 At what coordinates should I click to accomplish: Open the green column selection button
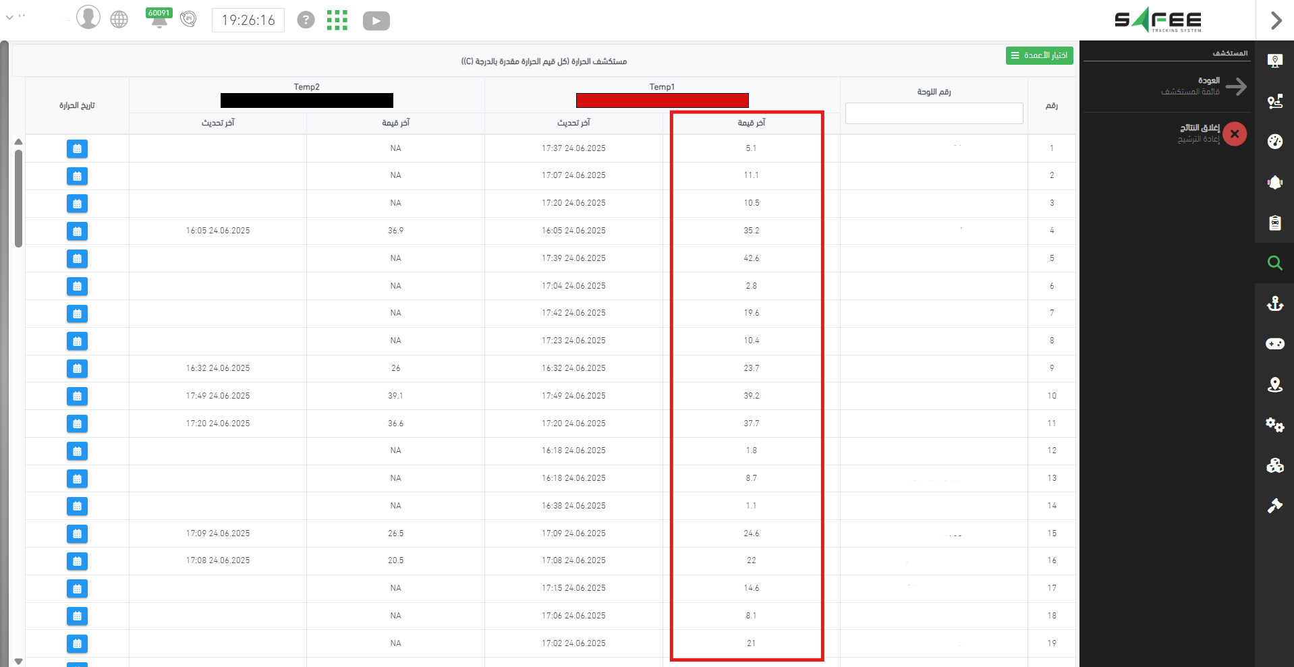pos(1039,55)
